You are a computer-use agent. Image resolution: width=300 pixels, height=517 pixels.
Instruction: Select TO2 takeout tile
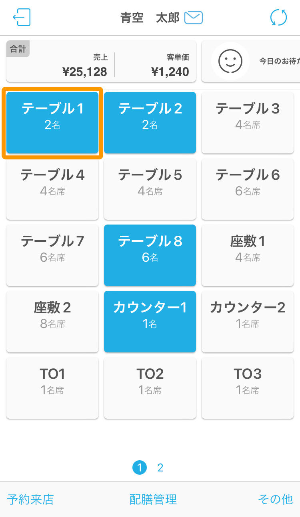(150, 388)
